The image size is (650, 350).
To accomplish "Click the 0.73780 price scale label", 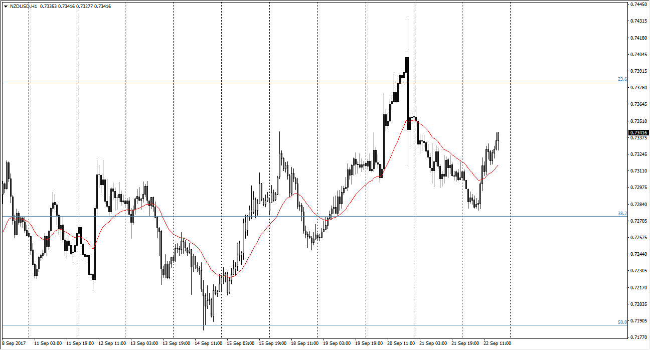I will tap(638, 88).
